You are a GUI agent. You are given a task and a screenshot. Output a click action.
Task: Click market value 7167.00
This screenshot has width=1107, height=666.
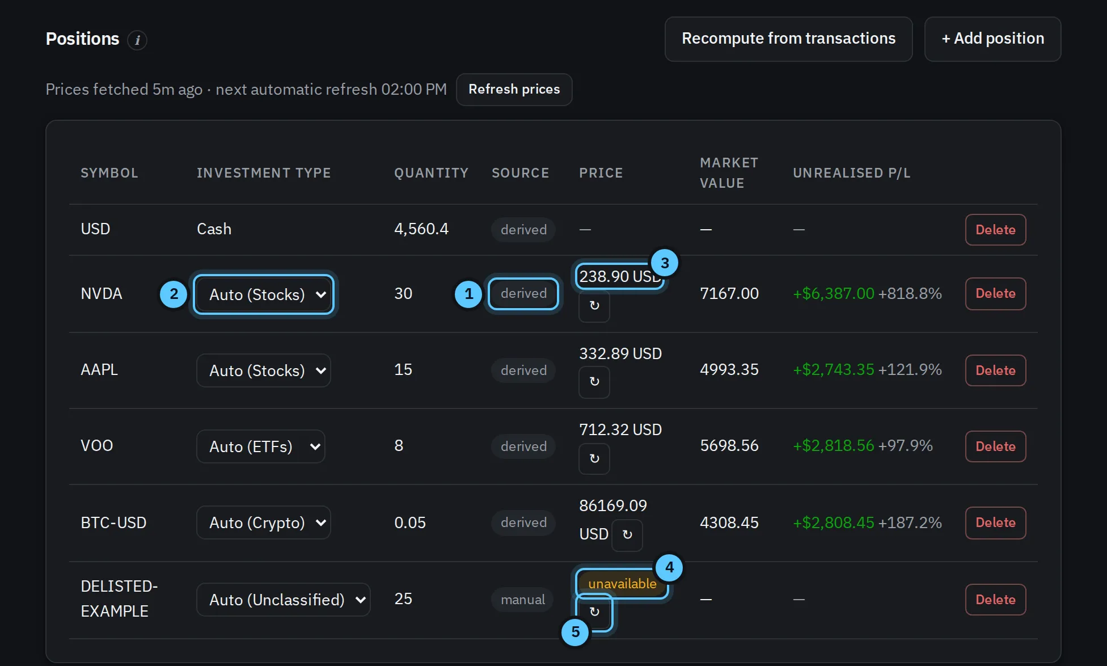[729, 293]
